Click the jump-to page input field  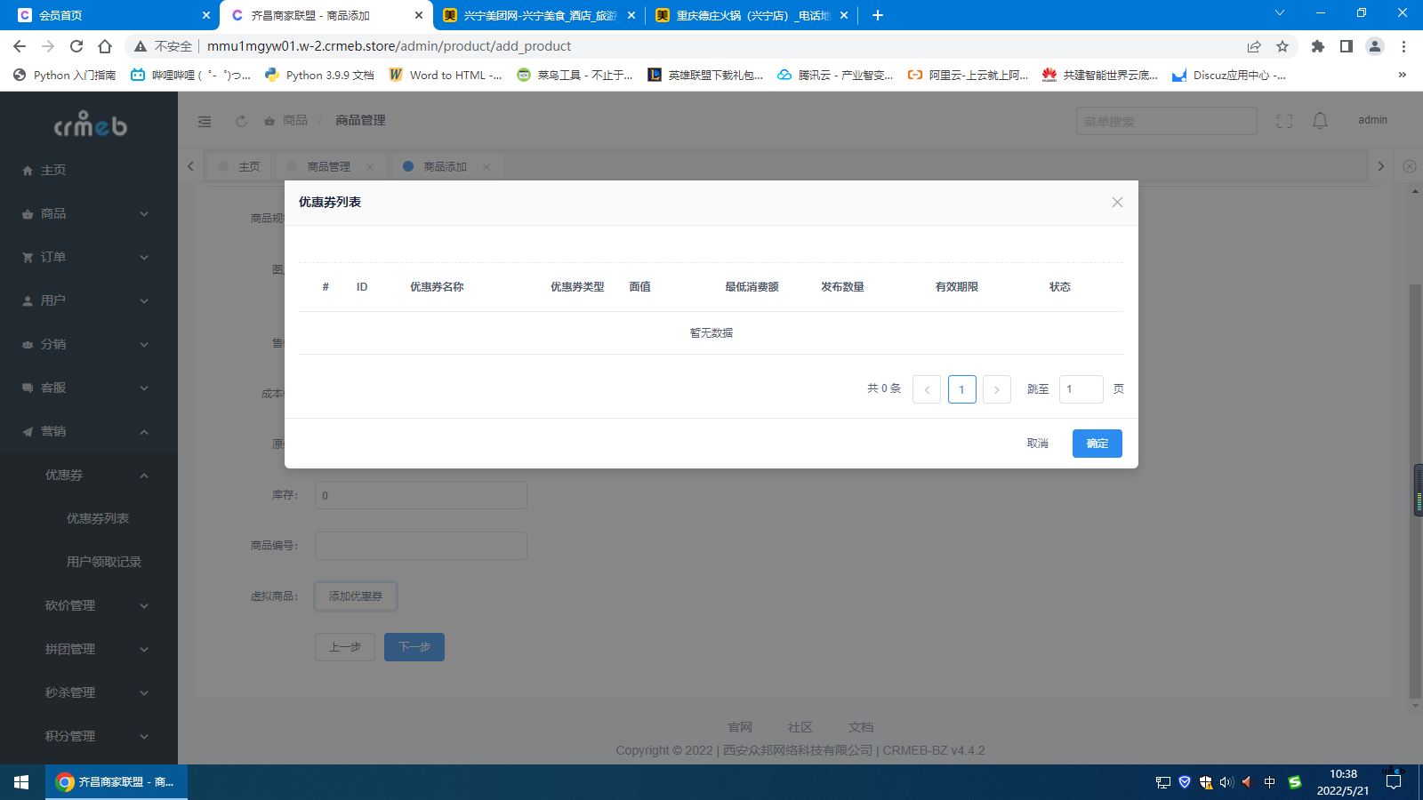pos(1081,389)
